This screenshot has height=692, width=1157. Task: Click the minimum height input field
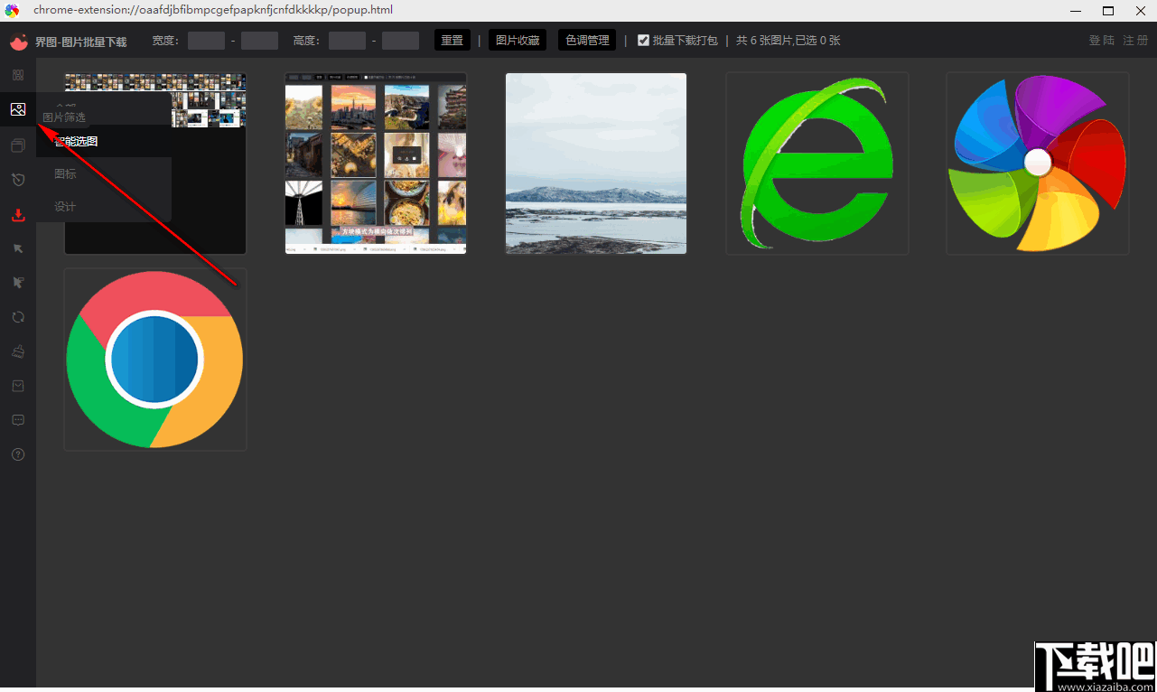pos(347,41)
